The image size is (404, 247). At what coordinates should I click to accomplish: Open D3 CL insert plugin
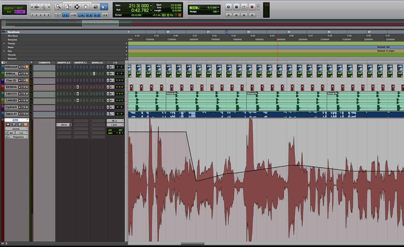(64, 125)
